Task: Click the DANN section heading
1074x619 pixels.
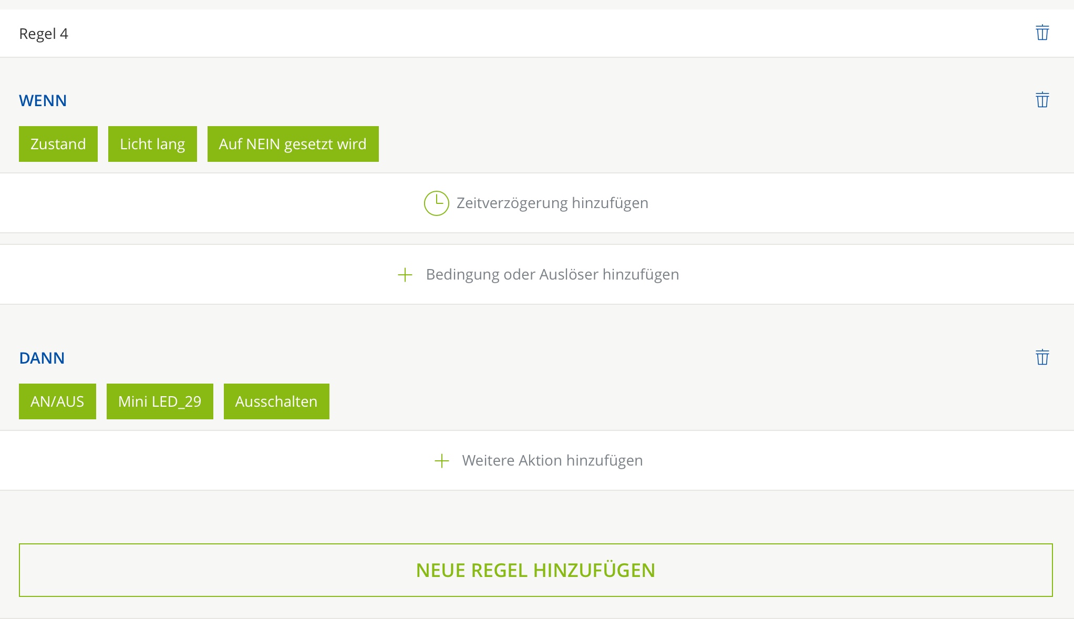Action: 42,358
